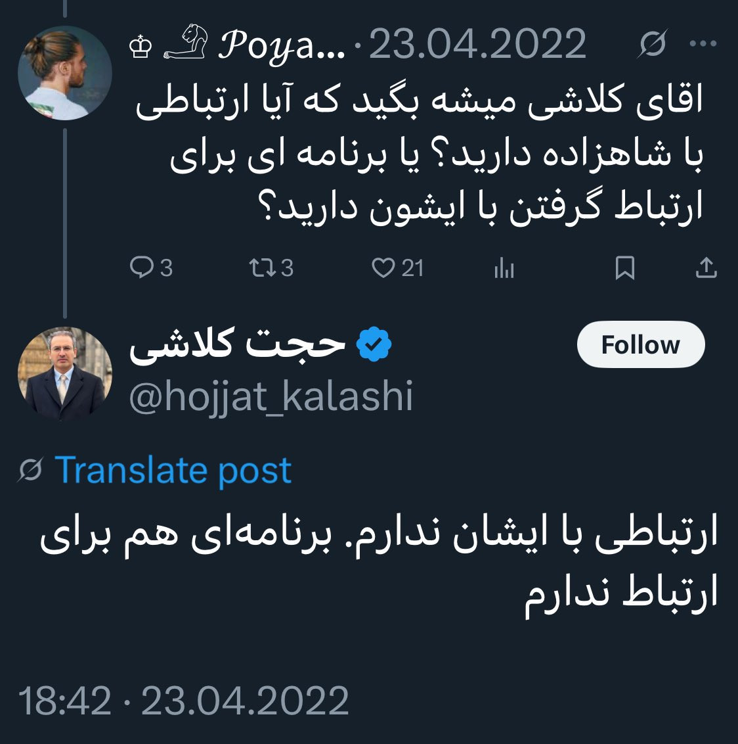The height and width of the screenshot is (744, 738).
Task: Share Poya's post via upload icon
Action: point(706,267)
